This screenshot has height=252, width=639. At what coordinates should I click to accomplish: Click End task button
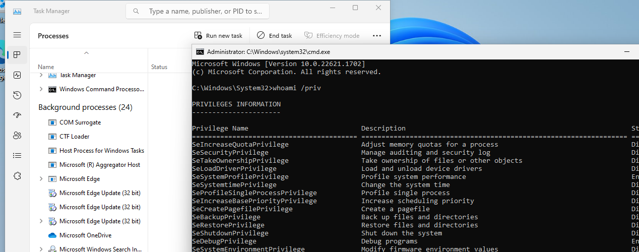(275, 36)
